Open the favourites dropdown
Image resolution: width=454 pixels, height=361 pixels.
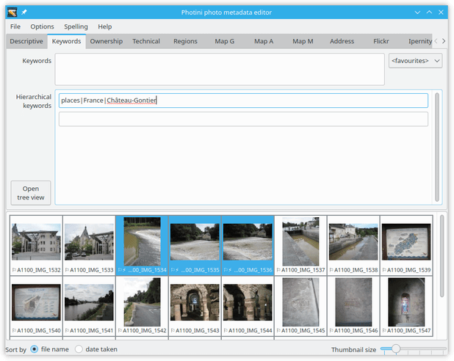[x=415, y=61]
